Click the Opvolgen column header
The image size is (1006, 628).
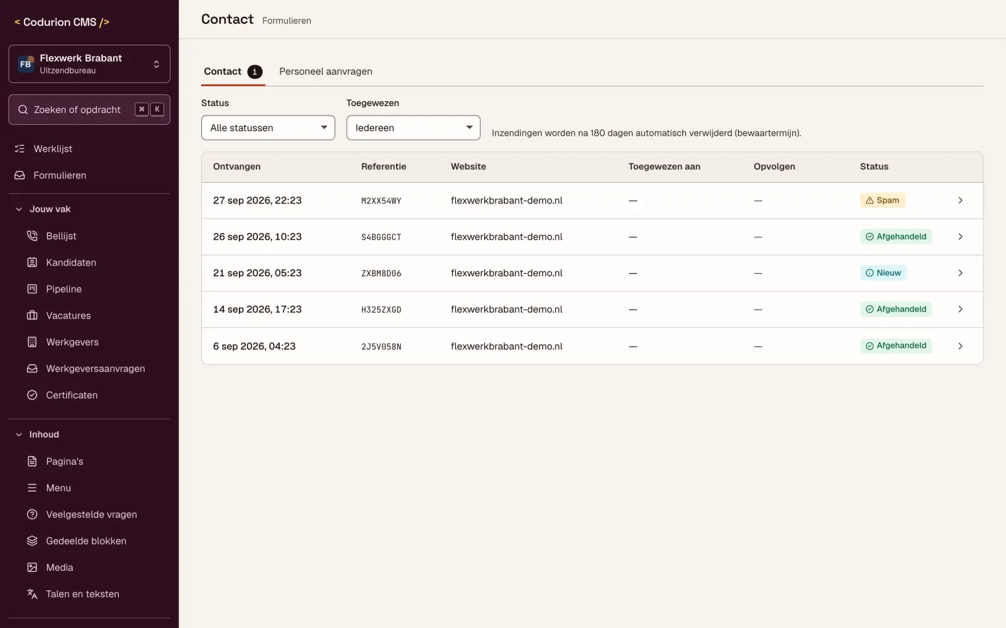[775, 166]
